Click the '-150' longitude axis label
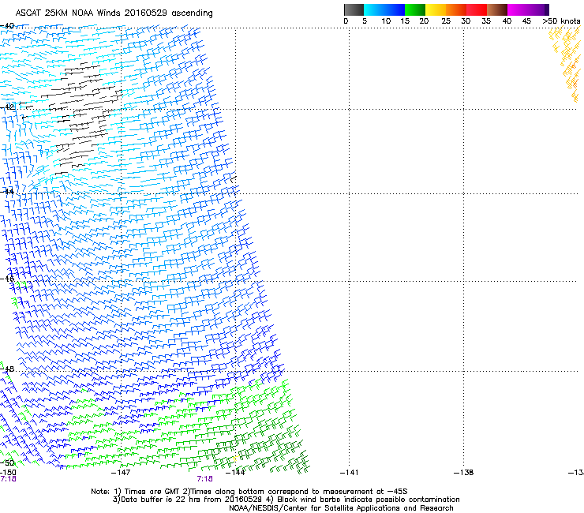This screenshot has height=513, width=584. pos(7,473)
